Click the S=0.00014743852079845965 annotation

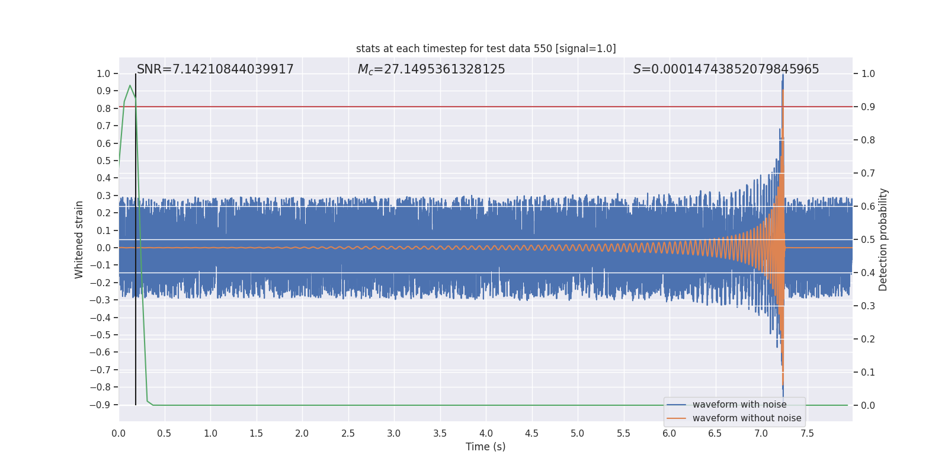point(725,69)
